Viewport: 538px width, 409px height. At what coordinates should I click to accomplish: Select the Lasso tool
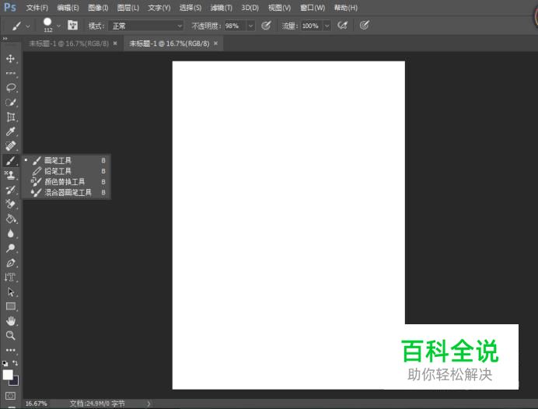click(x=10, y=88)
